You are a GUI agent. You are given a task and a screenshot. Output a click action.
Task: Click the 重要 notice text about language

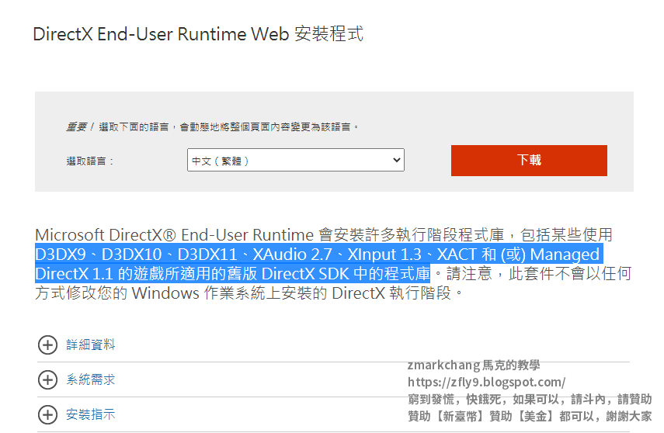tap(213, 126)
